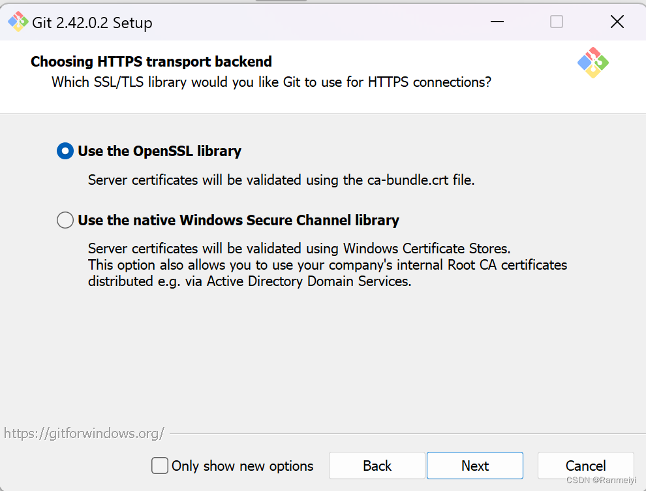Click the 'Git 2.42.0.2 Setup' title text
646x491 pixels.
coord(92,23)
